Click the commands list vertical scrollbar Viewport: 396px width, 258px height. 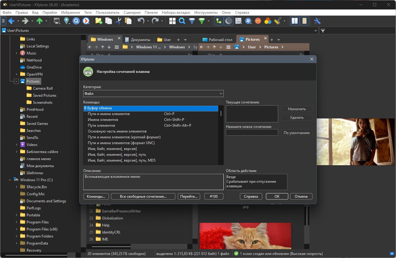coord(221,135)
